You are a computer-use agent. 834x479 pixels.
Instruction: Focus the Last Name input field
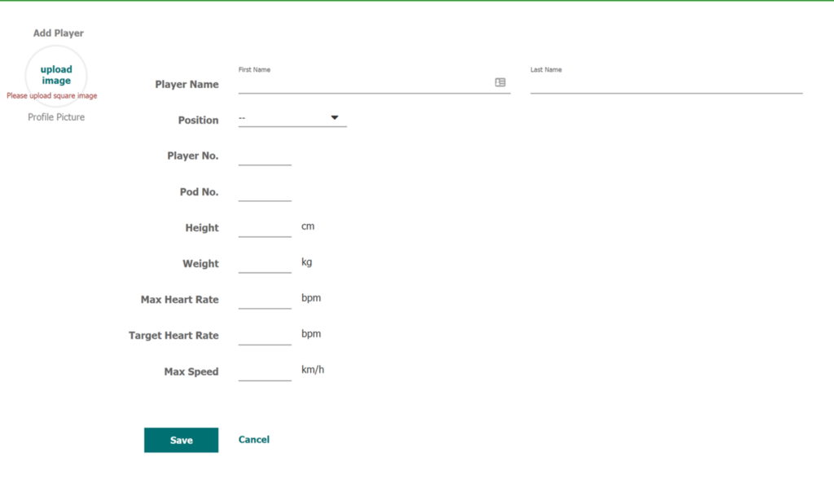coord(666,84)
